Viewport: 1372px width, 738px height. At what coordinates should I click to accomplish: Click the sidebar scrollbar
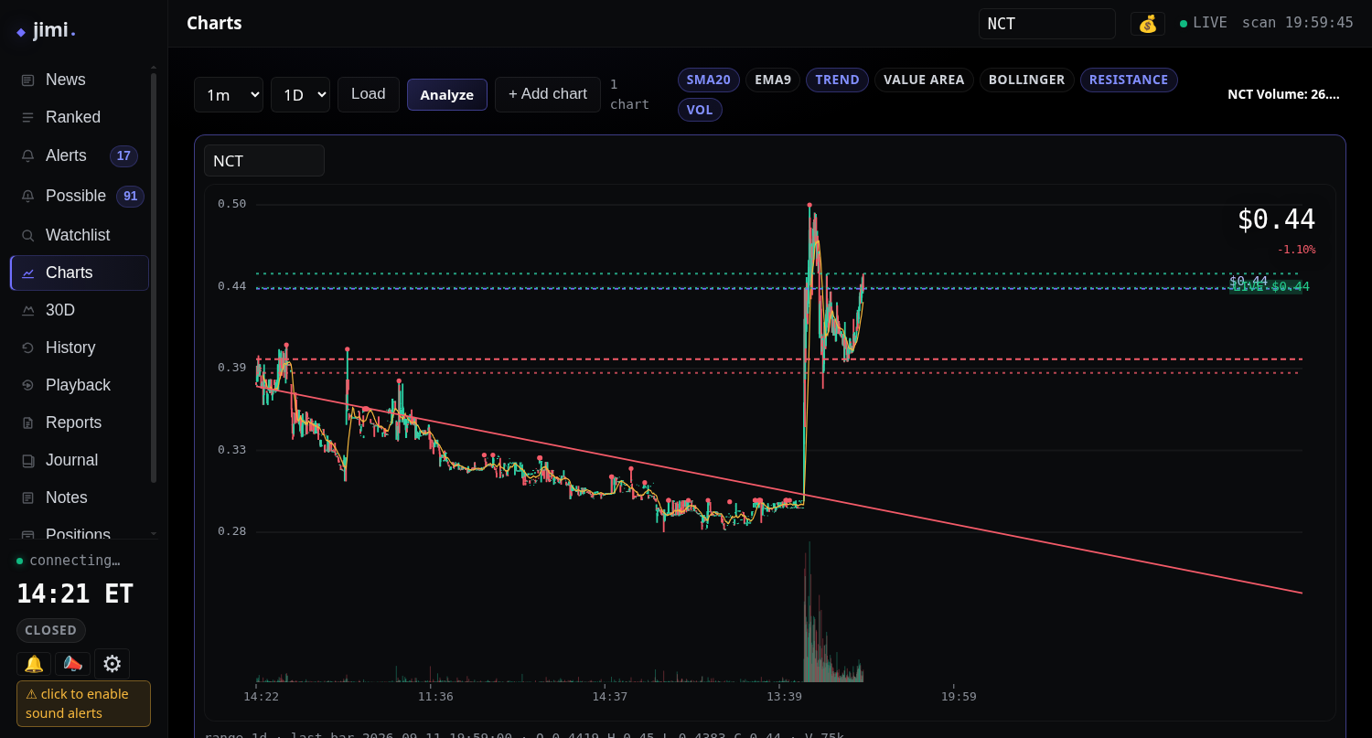[154, 278]
